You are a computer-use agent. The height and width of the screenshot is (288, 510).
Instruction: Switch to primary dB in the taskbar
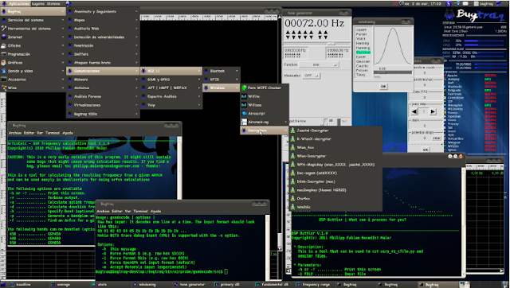[229, 285]
